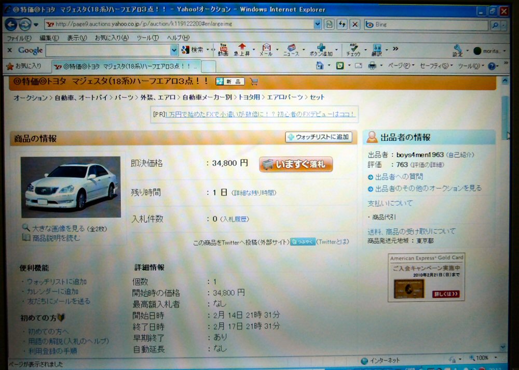Open the ヘルプ(H) menu
This screenshot has height=370, width=519.
tap(178, 38)
